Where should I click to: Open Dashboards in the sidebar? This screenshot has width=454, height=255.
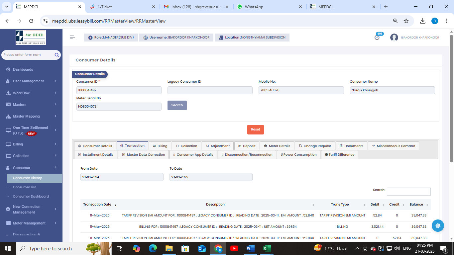tap(23, 69)
